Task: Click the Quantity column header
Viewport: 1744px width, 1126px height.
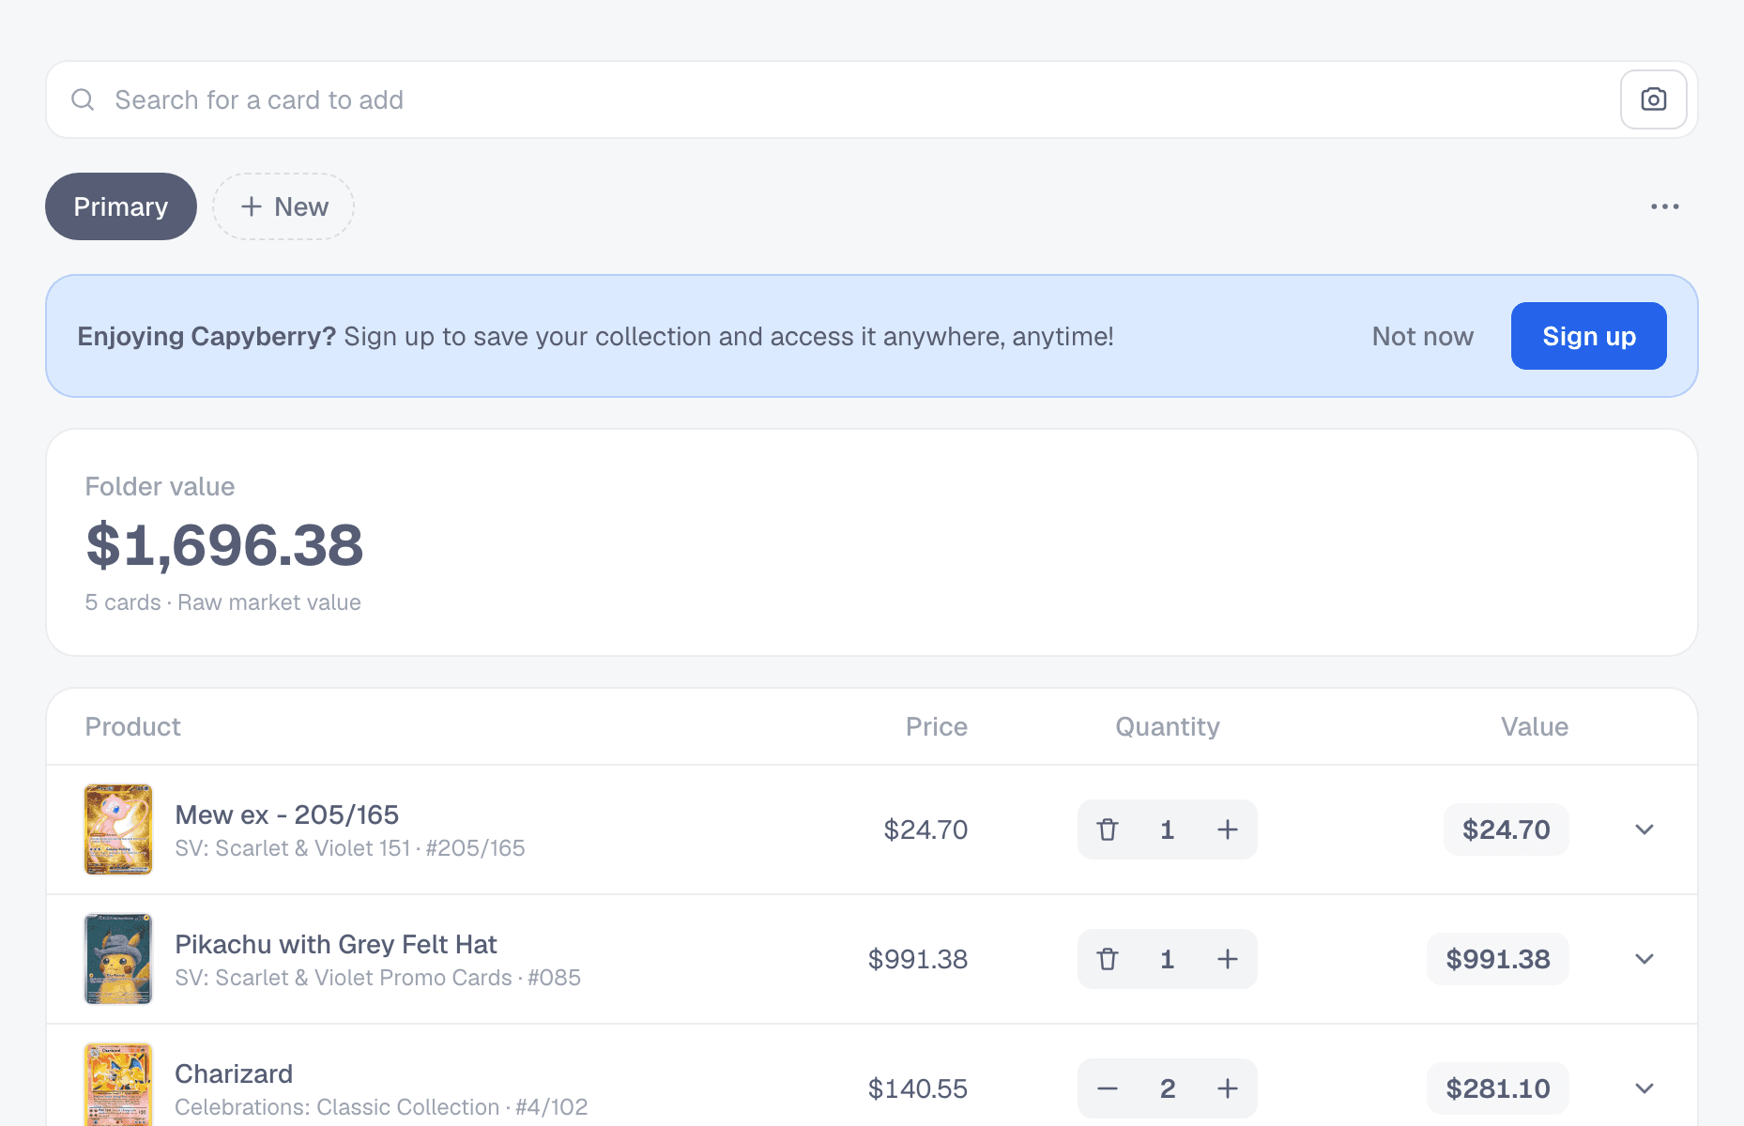Action: tap(1168, 726)
